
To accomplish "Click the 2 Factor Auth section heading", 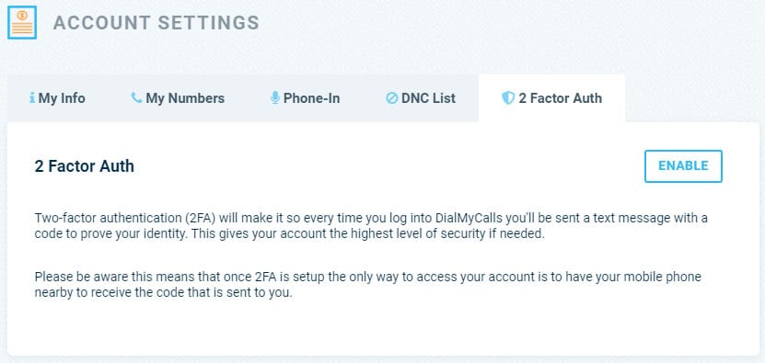I will (85, 166).
